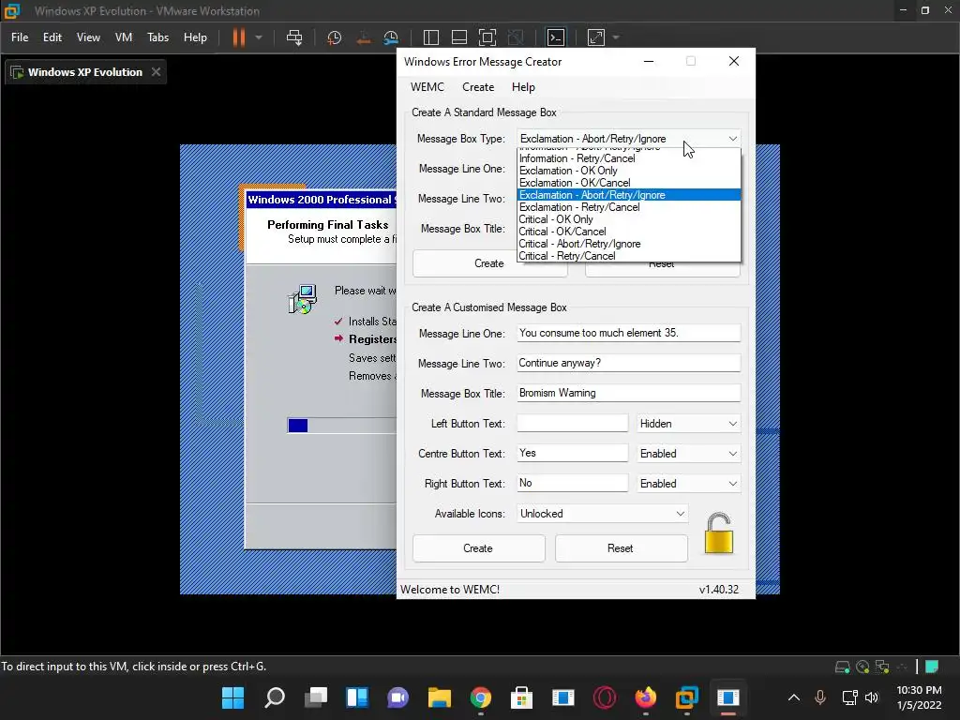
Task: Open the stretch options dropdown arrow
Action: (616, 37)
